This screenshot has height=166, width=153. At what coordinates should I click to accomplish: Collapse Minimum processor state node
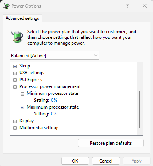[22, 94]
